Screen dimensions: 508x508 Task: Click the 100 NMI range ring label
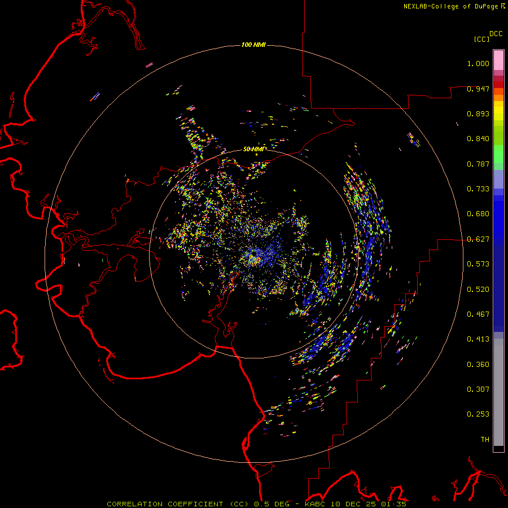click(253, 45)
